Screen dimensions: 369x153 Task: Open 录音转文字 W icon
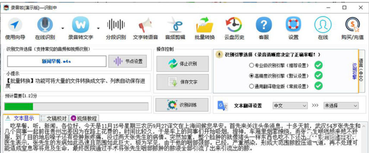[81, 25]
